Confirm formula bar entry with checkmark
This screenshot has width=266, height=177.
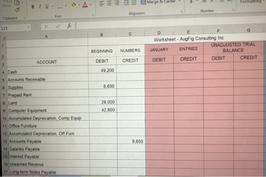point(58,26)
